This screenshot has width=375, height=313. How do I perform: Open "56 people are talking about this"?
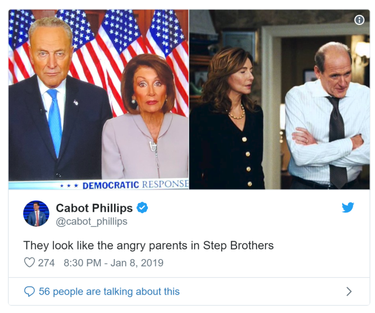[109, 292]
